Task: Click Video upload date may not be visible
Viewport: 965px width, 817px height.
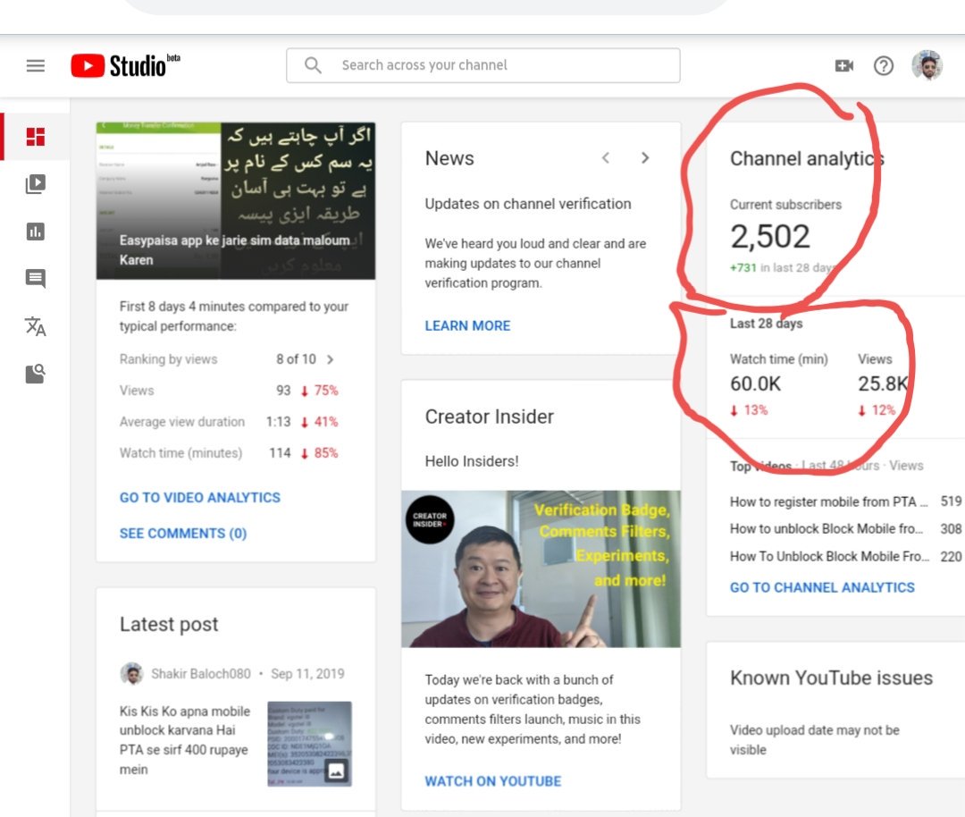Action: click(x=815, y=740)
